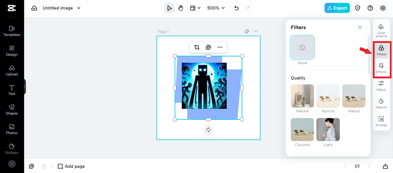The width and height of the screenshot is (393, 173).
Task: Open the help question mark icon
Action: (370, 8)
